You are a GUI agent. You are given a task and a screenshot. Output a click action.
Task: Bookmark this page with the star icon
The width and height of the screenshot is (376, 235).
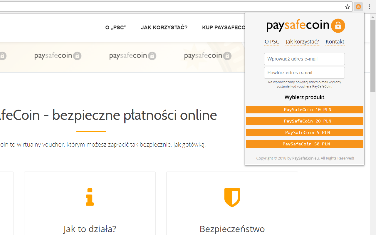(x=348, y=7)
